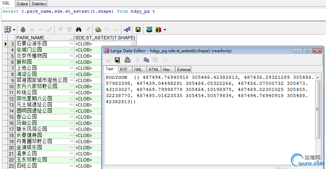
Task: Click into the SQL query editor text
Action: [x=78, y=12]
